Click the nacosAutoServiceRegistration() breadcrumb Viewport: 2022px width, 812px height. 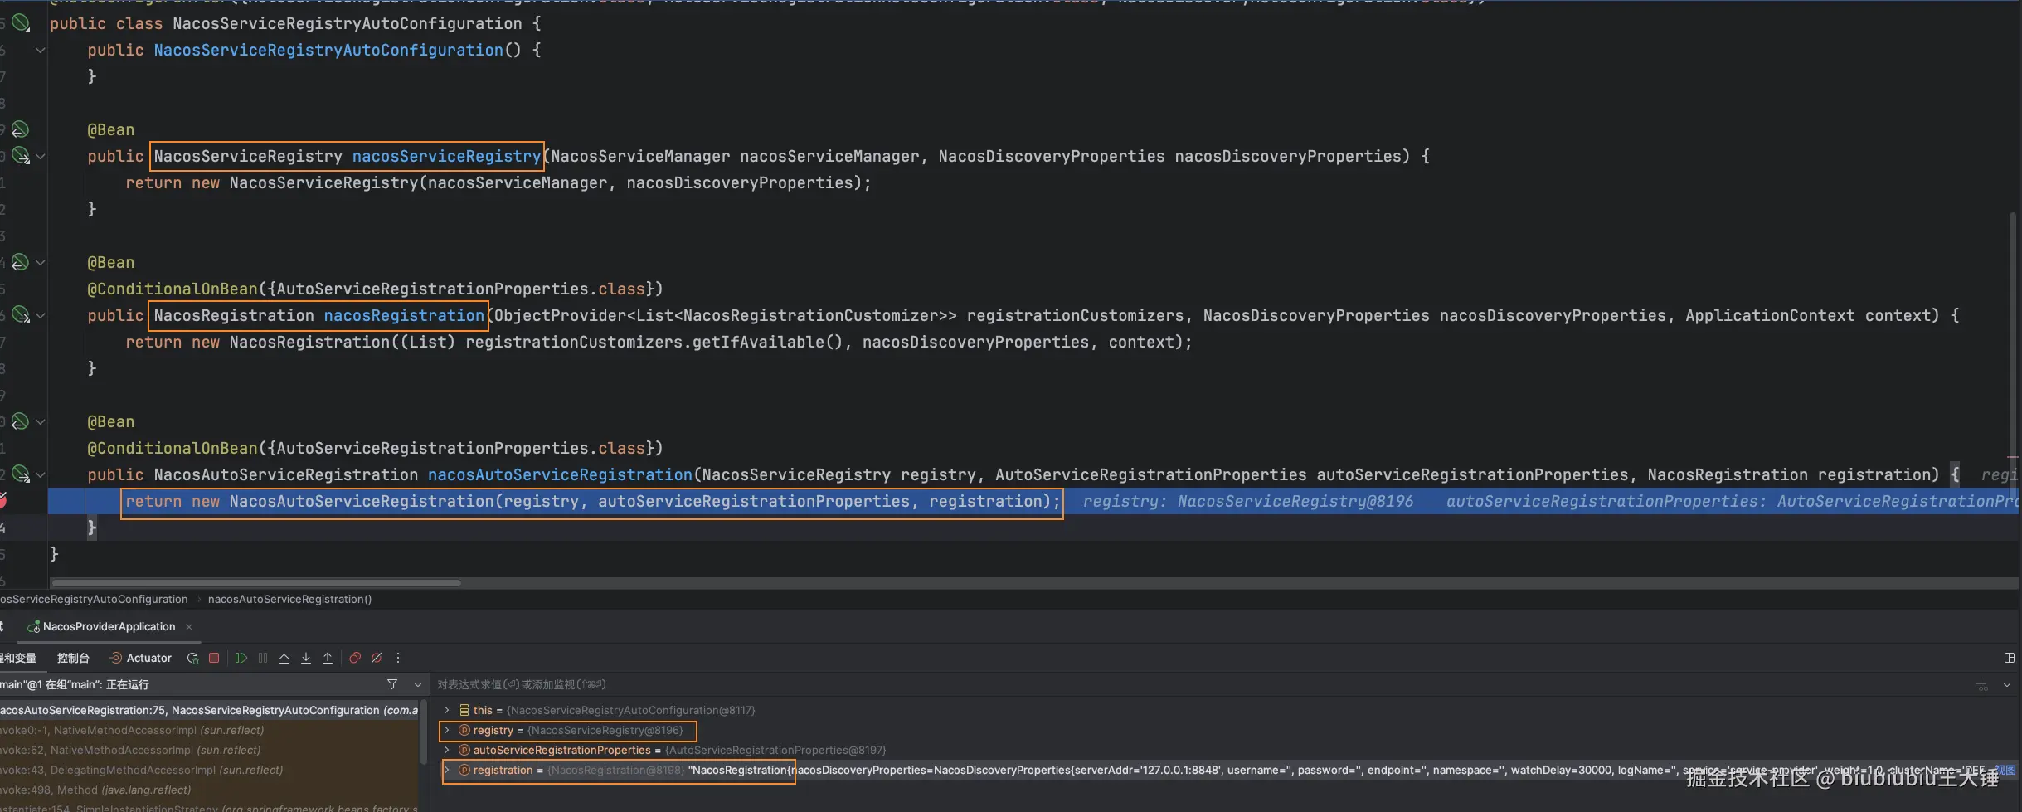289,599
